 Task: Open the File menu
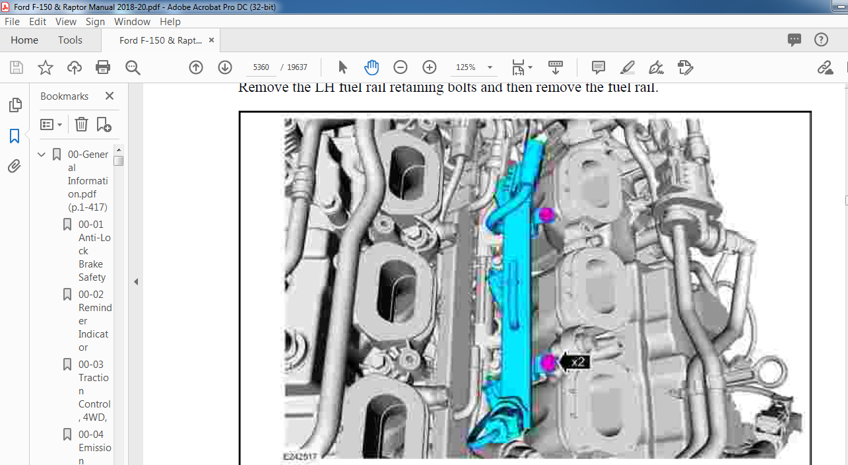[x=12, y=21]
